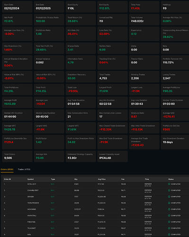189x237 pixels.
Task: Click the Max Drawdown Duration value 19 days
Action: 168,142
